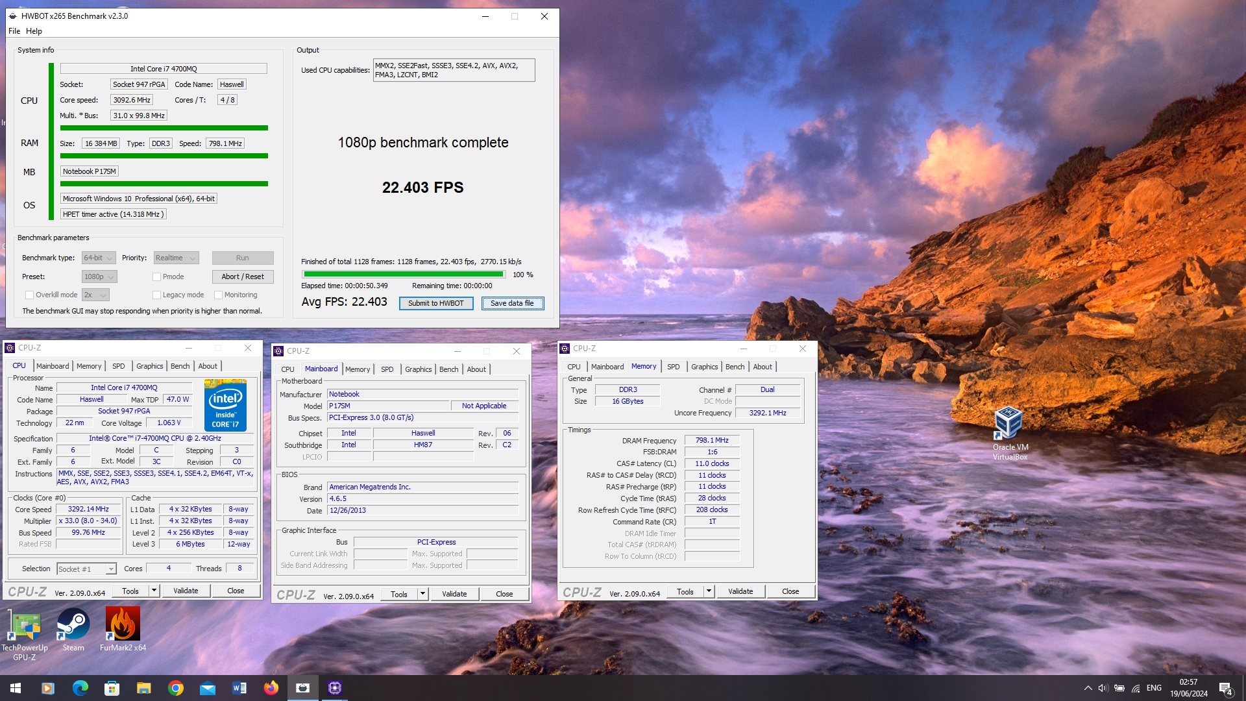Open the Priority Realtime dropdown
This screenshot has width=1246, height=701.
point(177,258)
